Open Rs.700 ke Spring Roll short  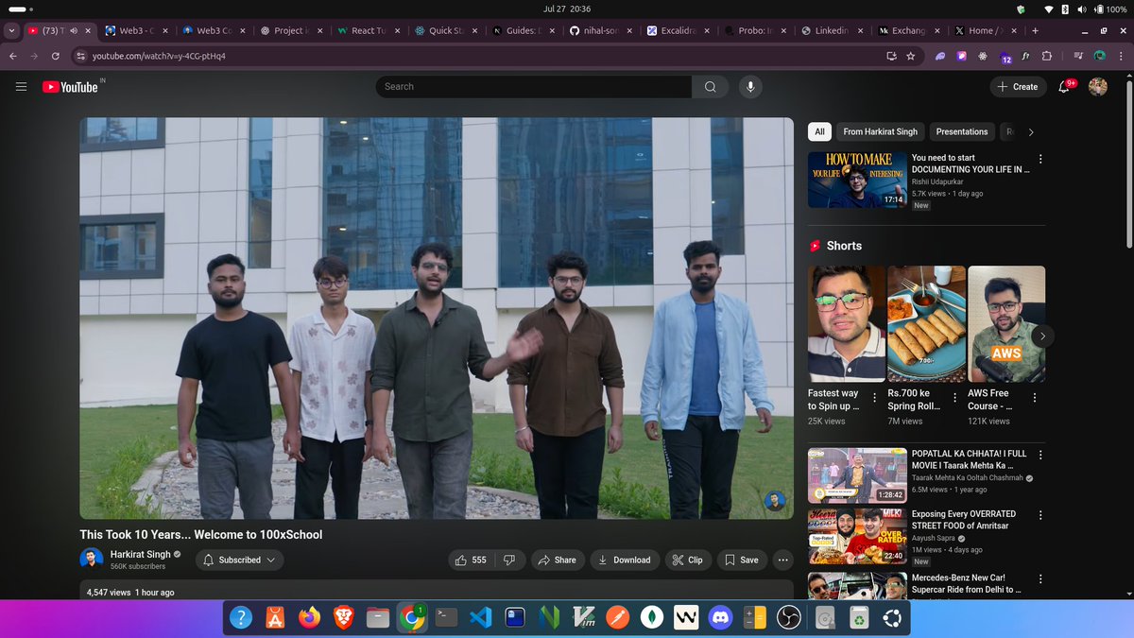(926, 324)
